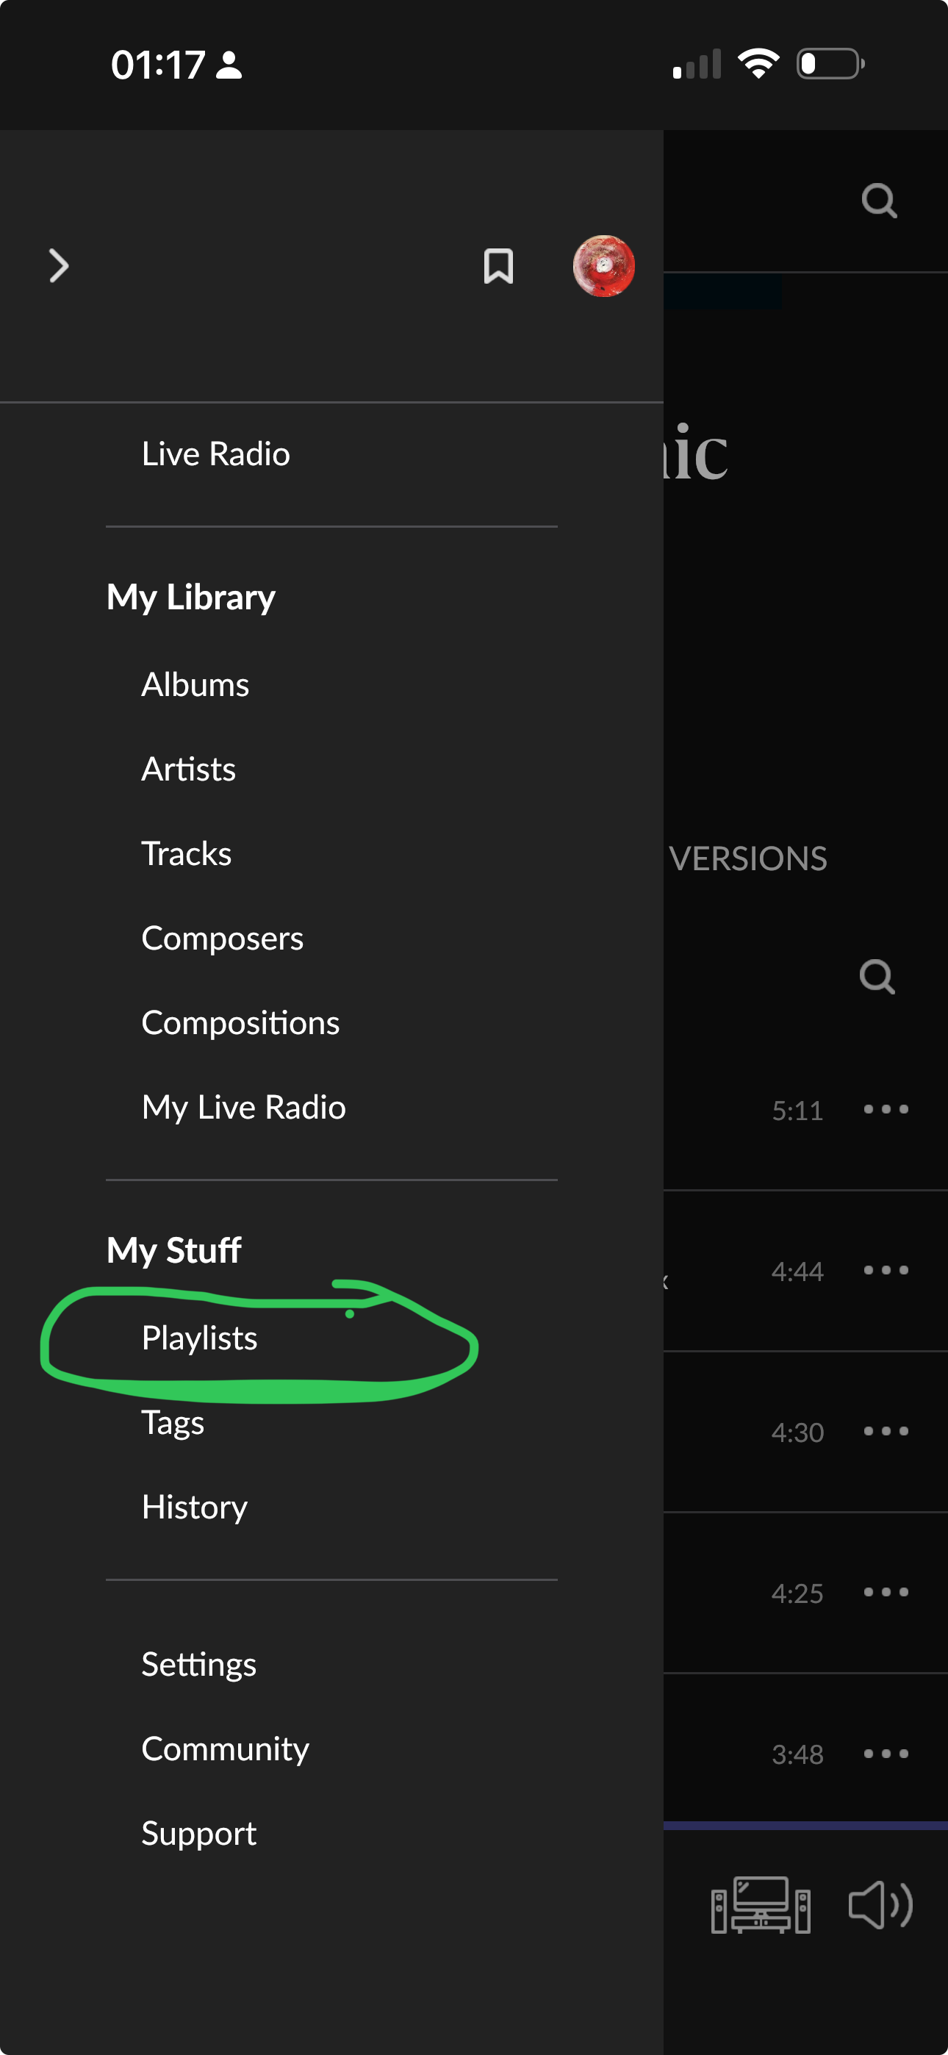The height and width of the screenshot is (2055, 948).
Task: Open the search magnifier at top right
Action: [880, 200]
